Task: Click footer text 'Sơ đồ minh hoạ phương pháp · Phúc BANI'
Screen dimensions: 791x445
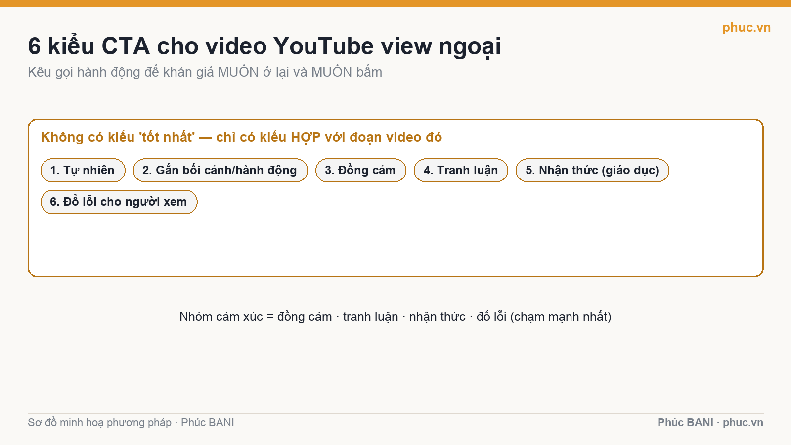Action: [131, 423]
